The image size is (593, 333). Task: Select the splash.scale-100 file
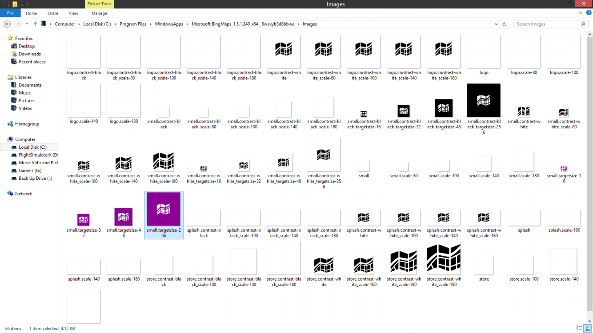(x=564, y=221)
